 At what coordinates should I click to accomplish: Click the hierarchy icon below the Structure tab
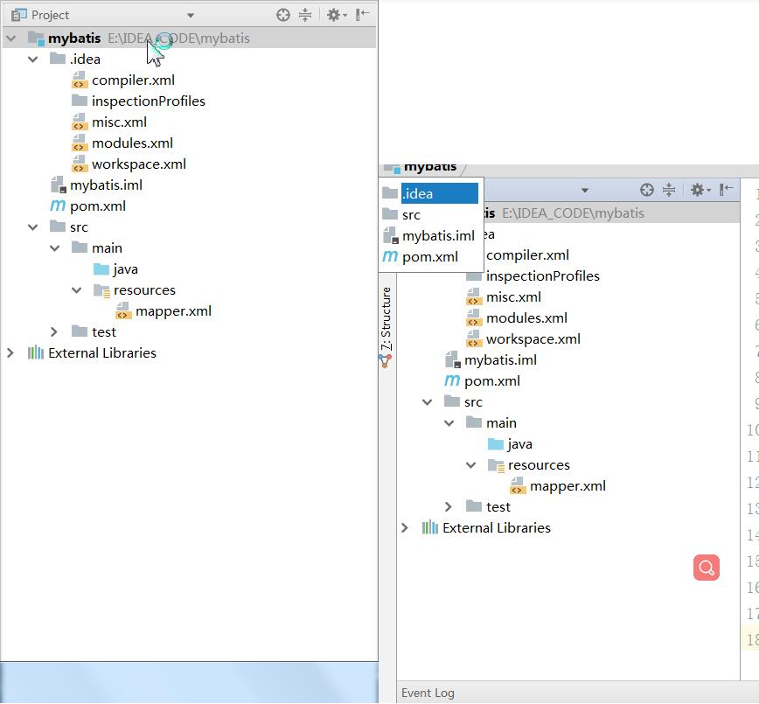coord(386,361)
